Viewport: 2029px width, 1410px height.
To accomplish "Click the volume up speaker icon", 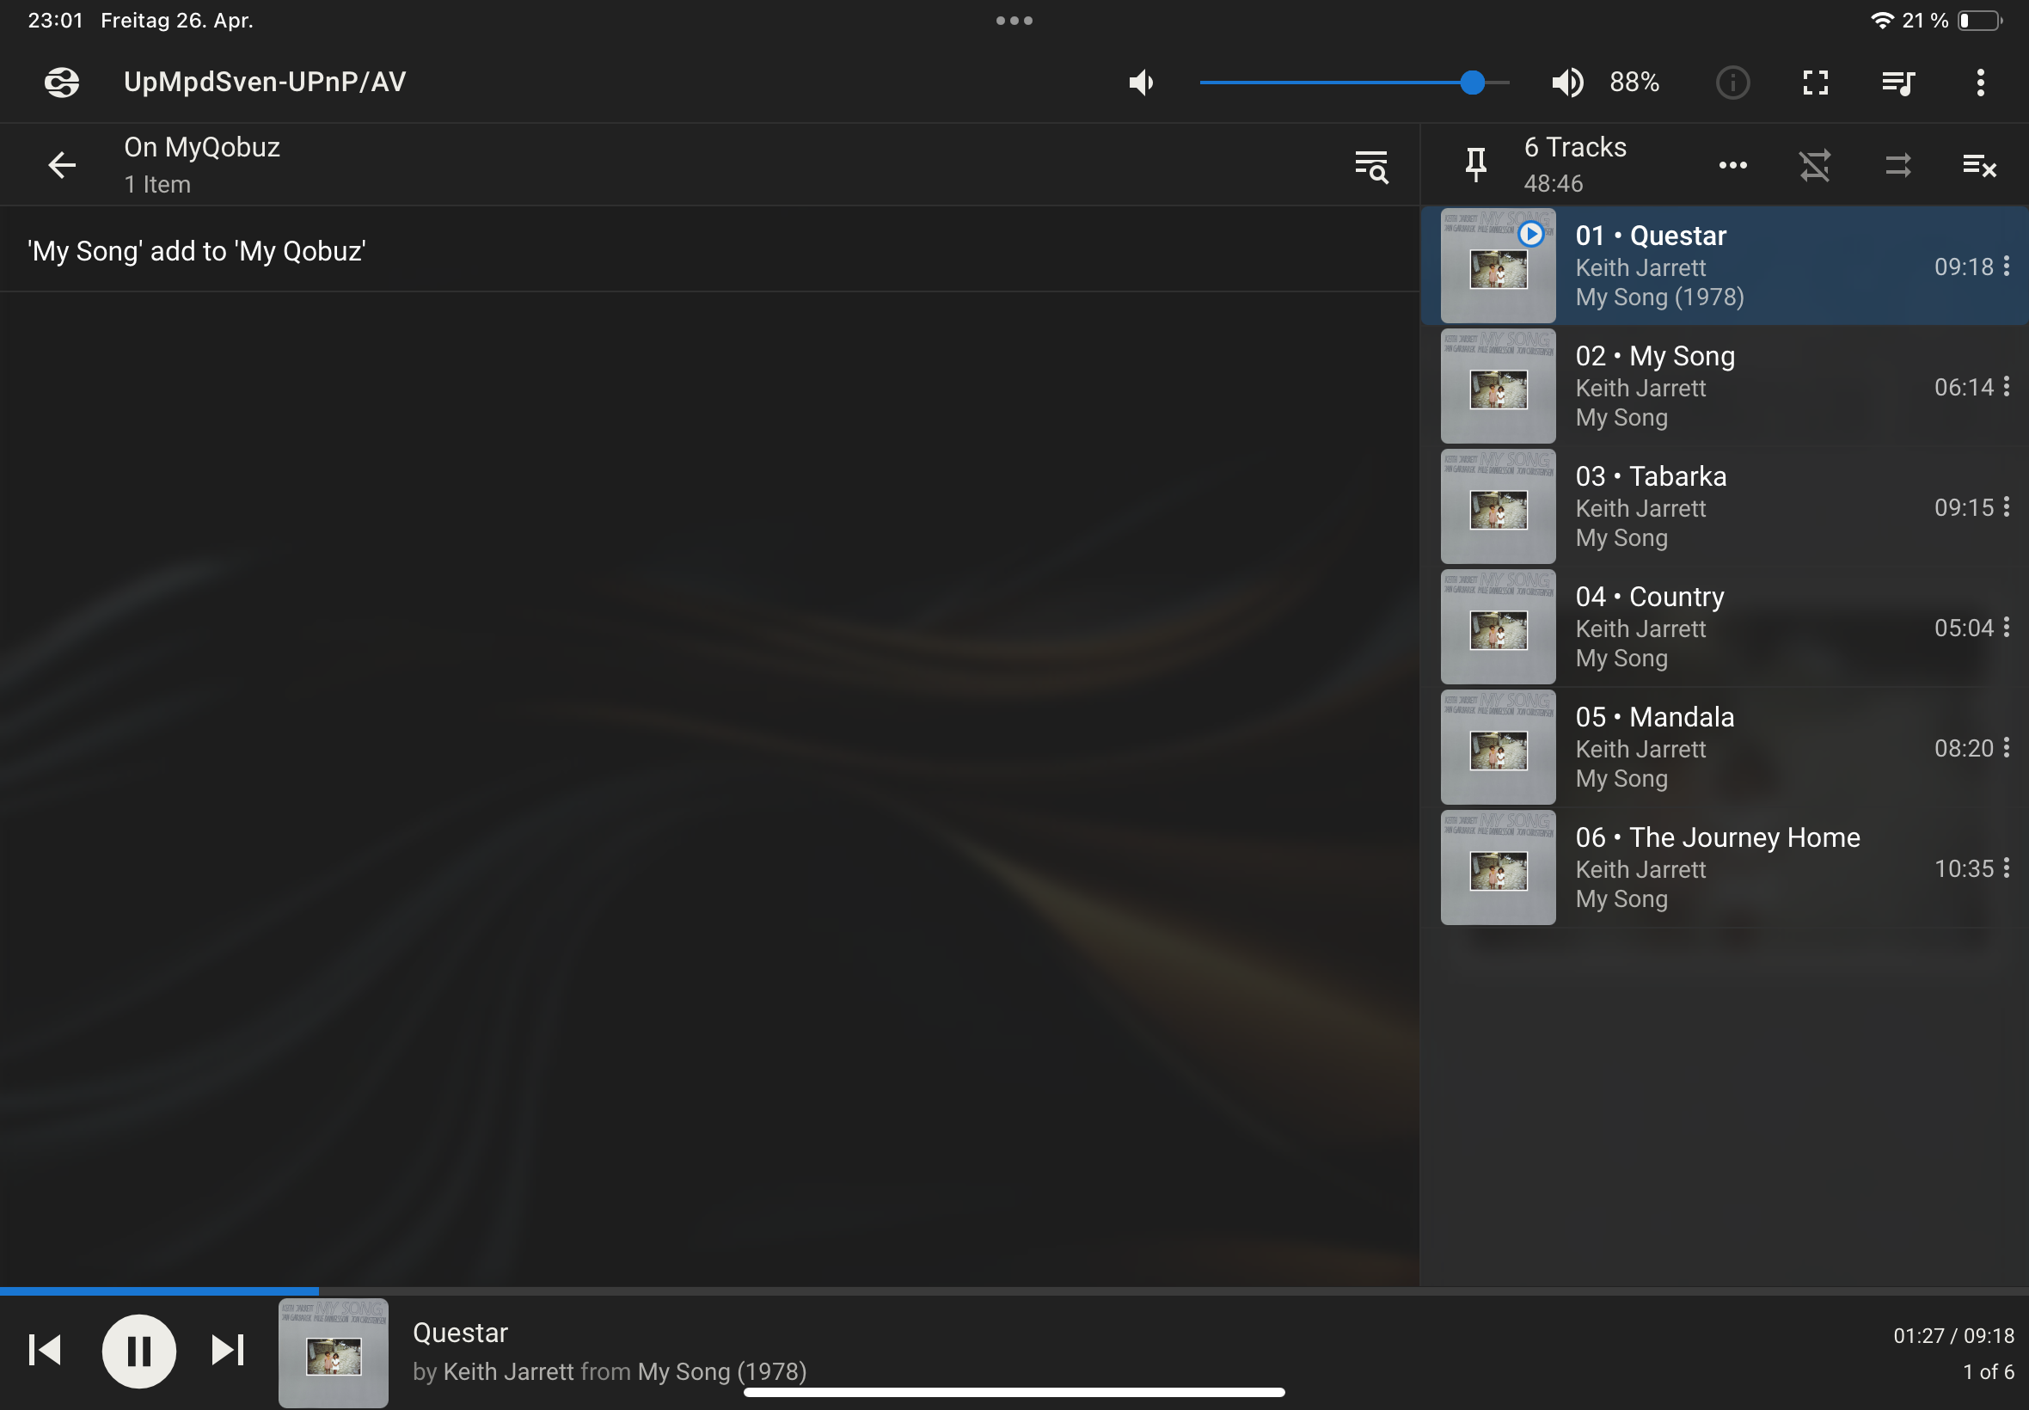I will pos(1567,83).
